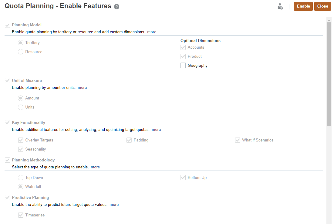Open the help icon beside the page title
The image size is (334, 224).
(x=116, y=6)
